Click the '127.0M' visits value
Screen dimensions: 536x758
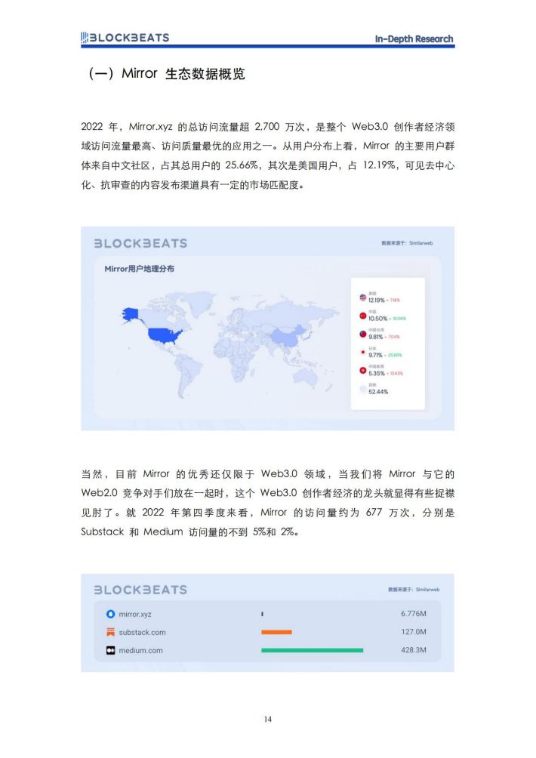[x=414, y=632]
